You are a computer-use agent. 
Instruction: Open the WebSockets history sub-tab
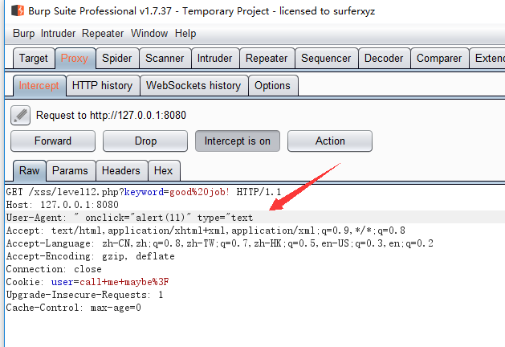tap(193, 86)
